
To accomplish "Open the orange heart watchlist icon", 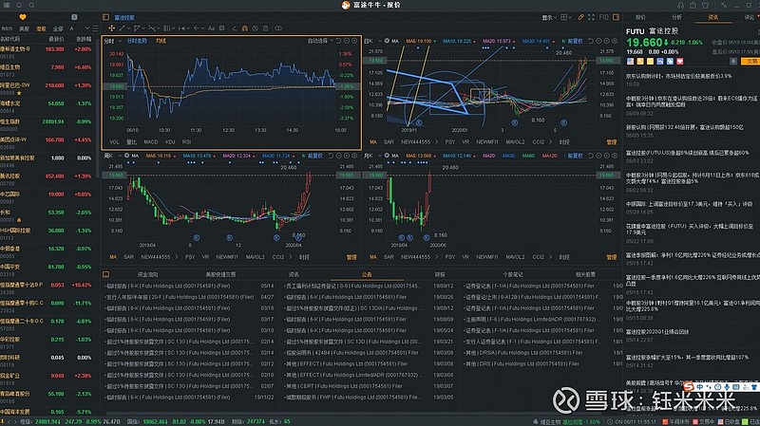I will 23,17.
